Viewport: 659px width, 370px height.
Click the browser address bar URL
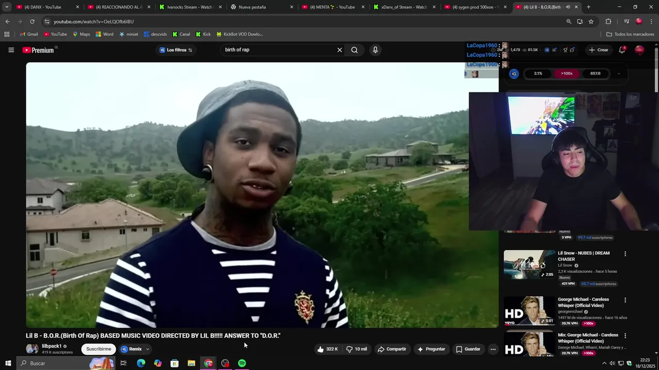(94, 22)
